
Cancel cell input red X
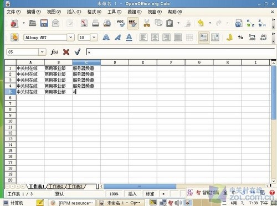pos(66,52)
